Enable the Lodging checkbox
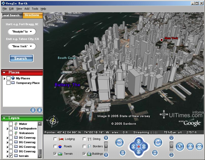205x160 pixels. coord(55,139)
